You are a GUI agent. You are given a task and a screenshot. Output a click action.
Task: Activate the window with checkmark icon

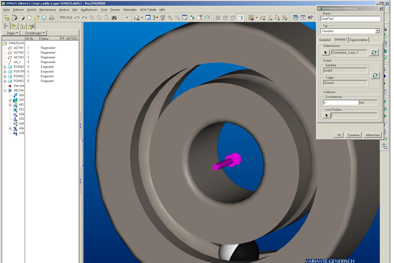click(x=295, y=18)
